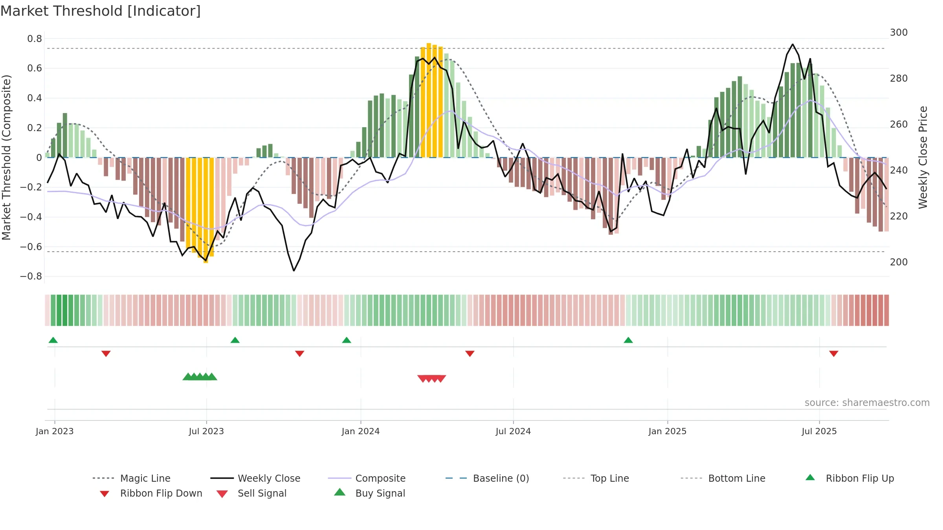Toggle the Ribbon Flip Up legend entry
This screenshot has height=530, width=943.
point(850,478)
